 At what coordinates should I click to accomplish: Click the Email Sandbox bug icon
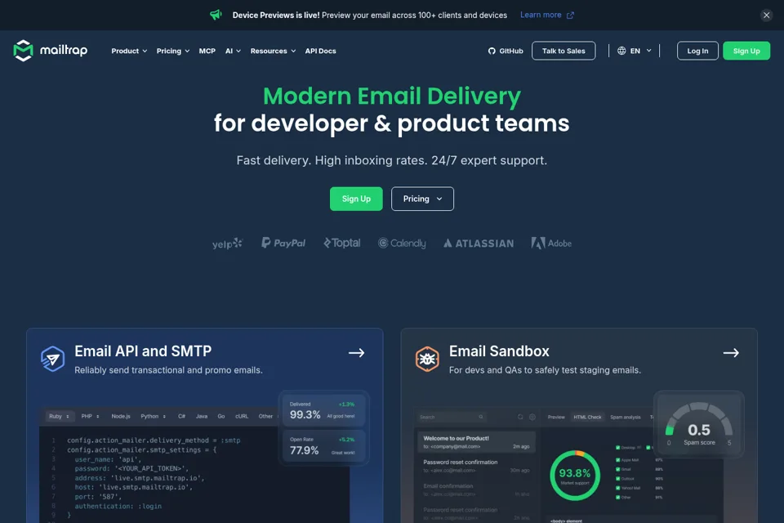point(427,359)
